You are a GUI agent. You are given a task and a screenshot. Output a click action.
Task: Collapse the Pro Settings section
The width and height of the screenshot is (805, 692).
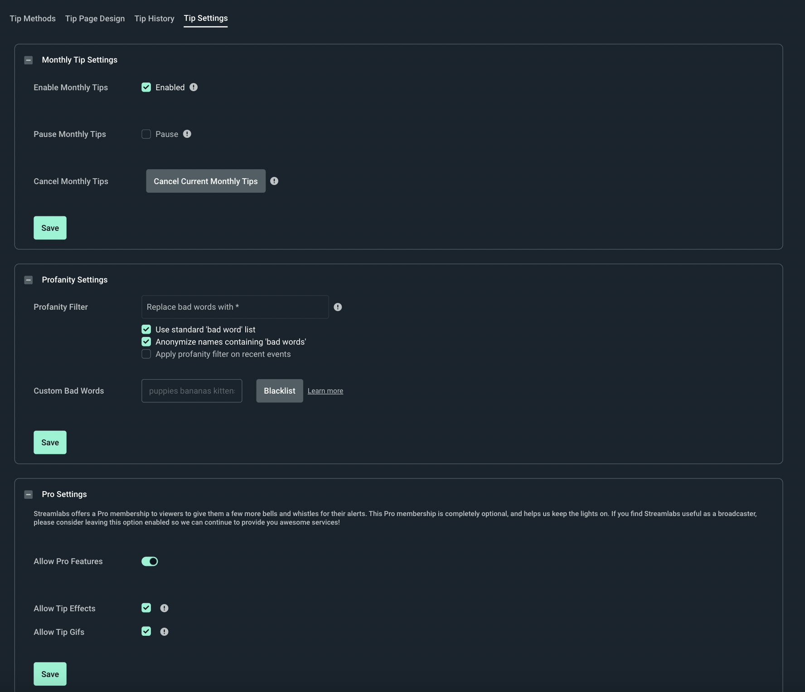point(29,494)
